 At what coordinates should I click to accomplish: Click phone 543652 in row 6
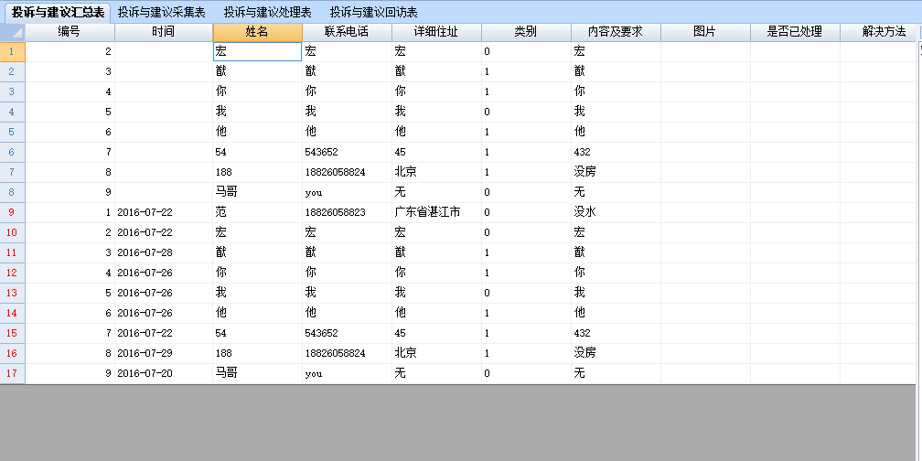click(x=347, y=152)
